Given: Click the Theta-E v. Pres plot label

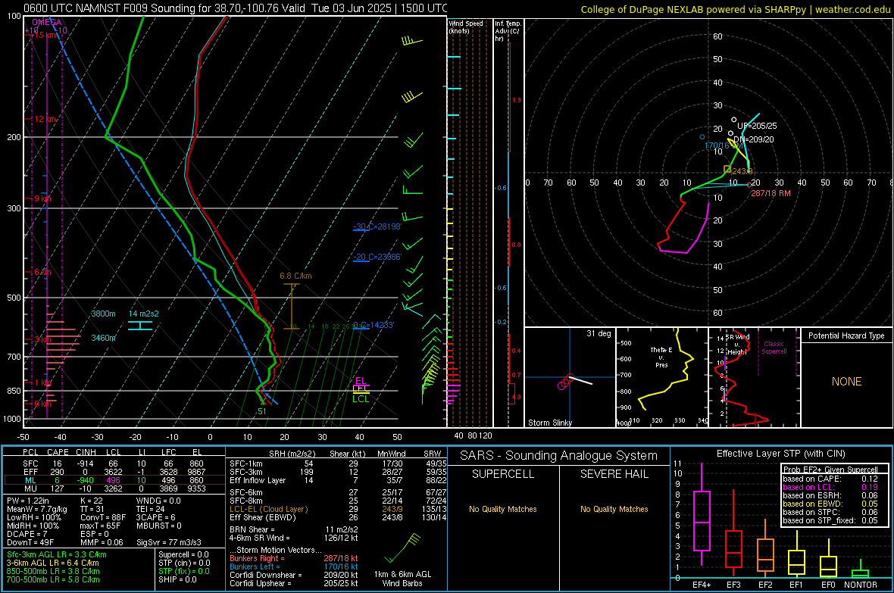Looking at the screenshot, I should 661,357.
